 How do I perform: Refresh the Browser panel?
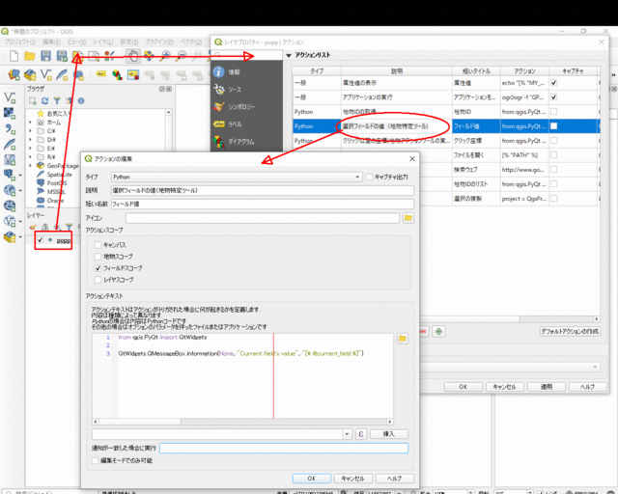45,101
